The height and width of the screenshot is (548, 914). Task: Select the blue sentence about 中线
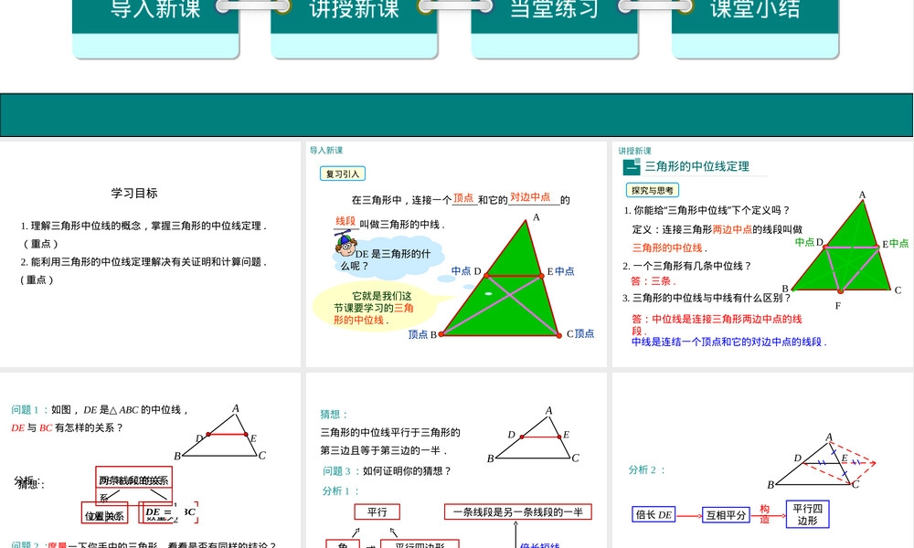pos(728,342)
